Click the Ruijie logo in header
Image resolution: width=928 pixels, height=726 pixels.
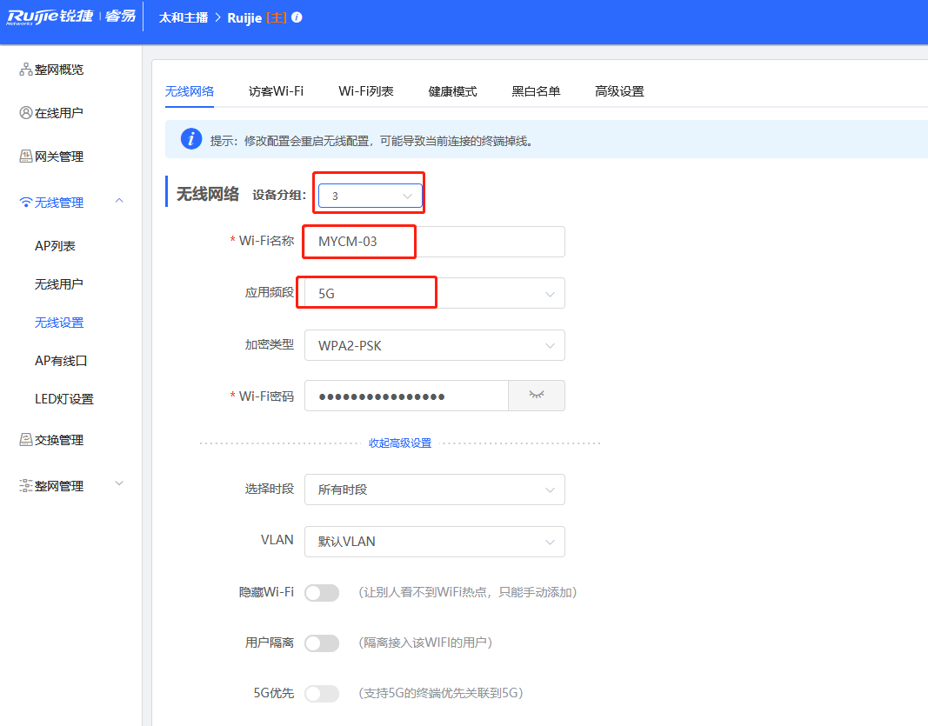[x=71, y=17]
